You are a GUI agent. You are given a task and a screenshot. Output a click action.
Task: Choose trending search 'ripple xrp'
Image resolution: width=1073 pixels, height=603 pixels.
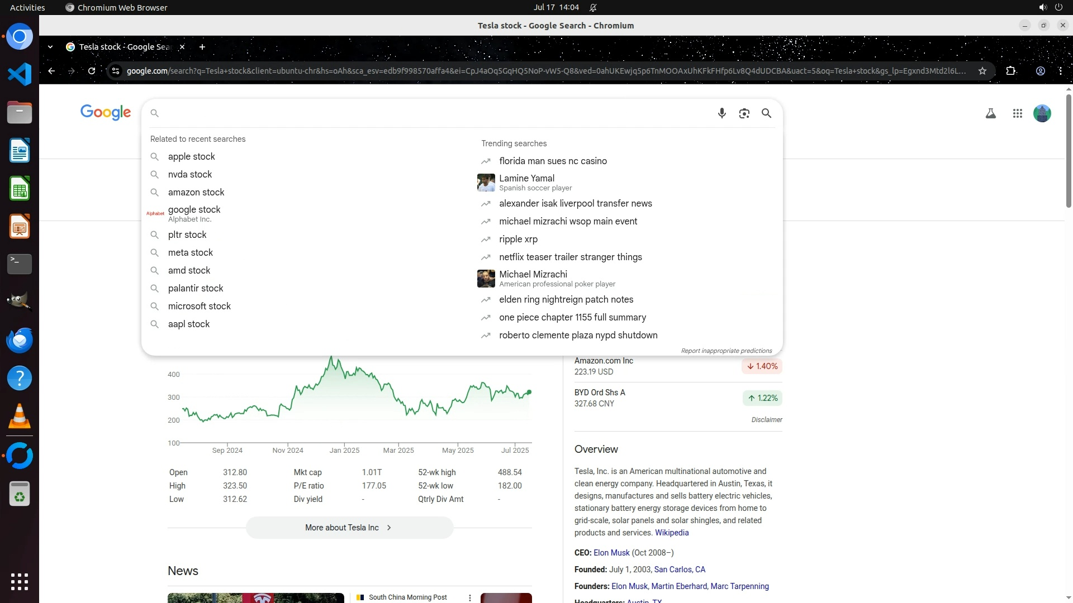(518, 239)
